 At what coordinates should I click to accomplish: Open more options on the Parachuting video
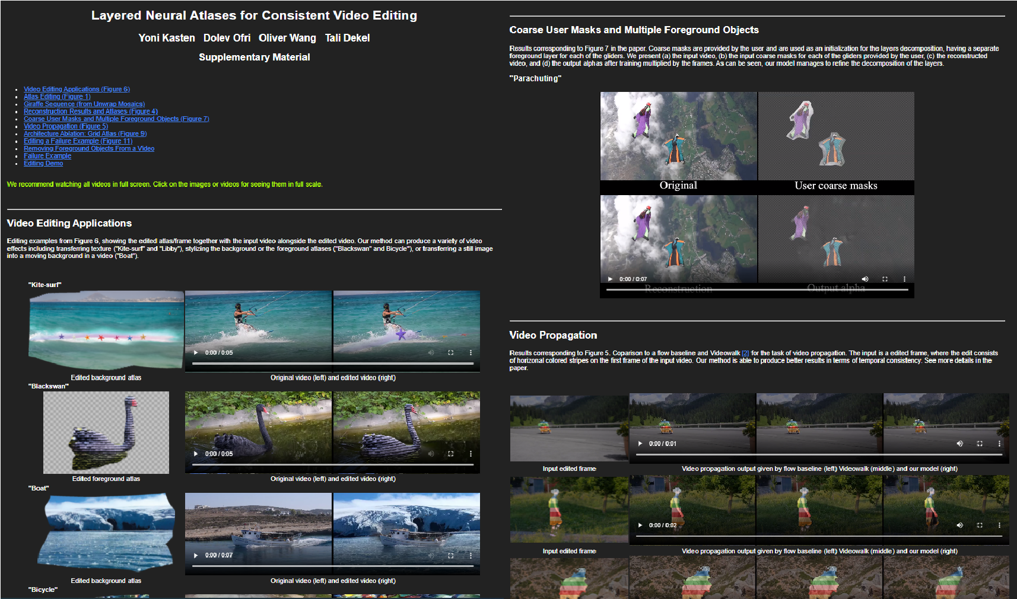[904, 279]
